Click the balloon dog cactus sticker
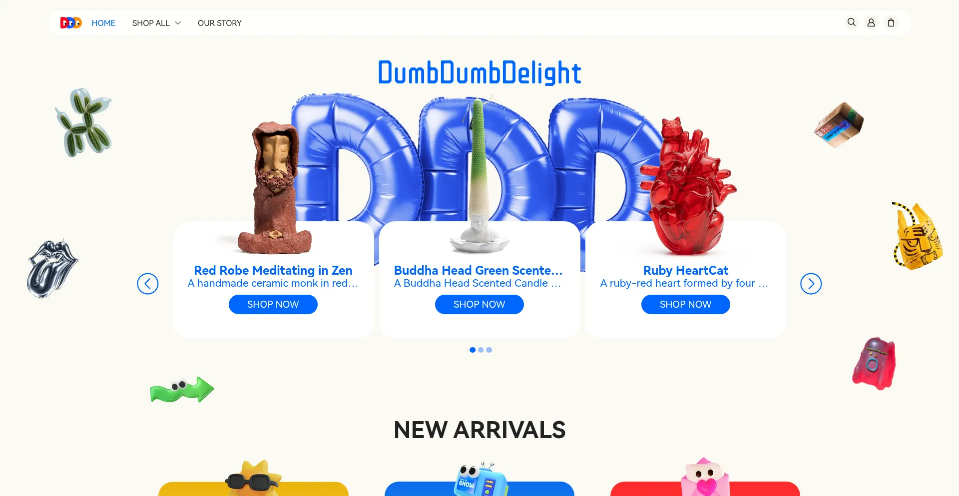 [84, 122]
